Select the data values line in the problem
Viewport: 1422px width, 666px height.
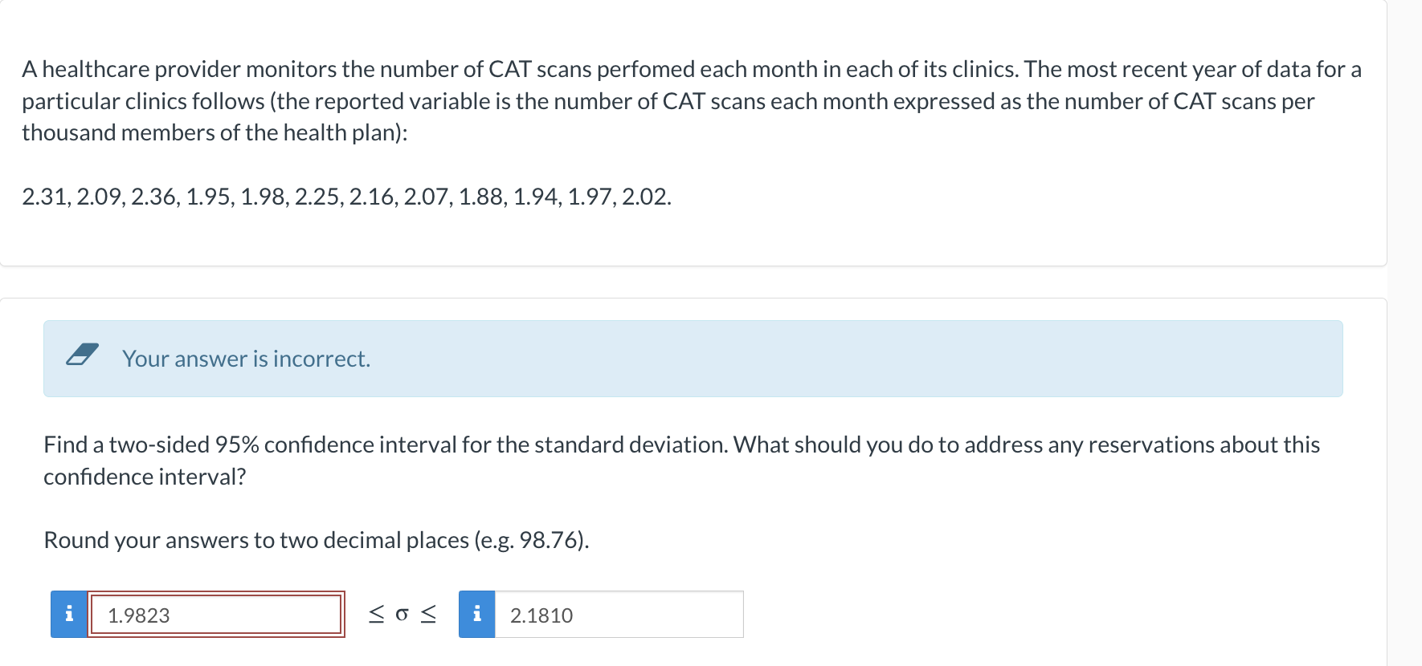tap(345, 195)
